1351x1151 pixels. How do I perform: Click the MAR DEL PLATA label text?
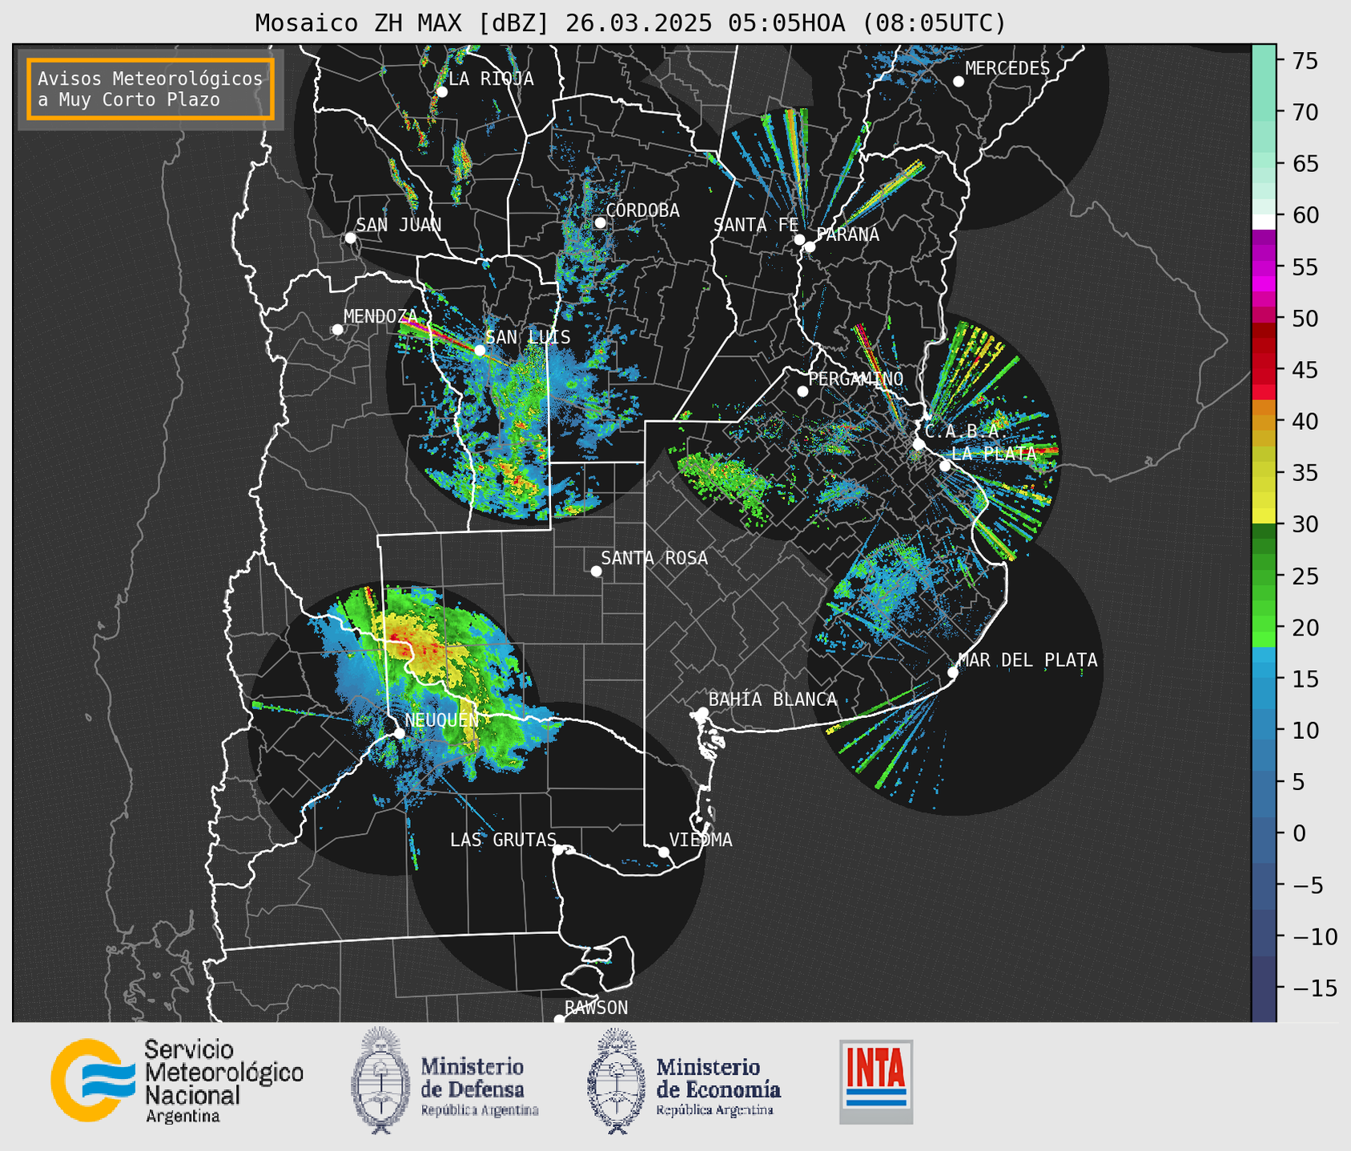1027,660
